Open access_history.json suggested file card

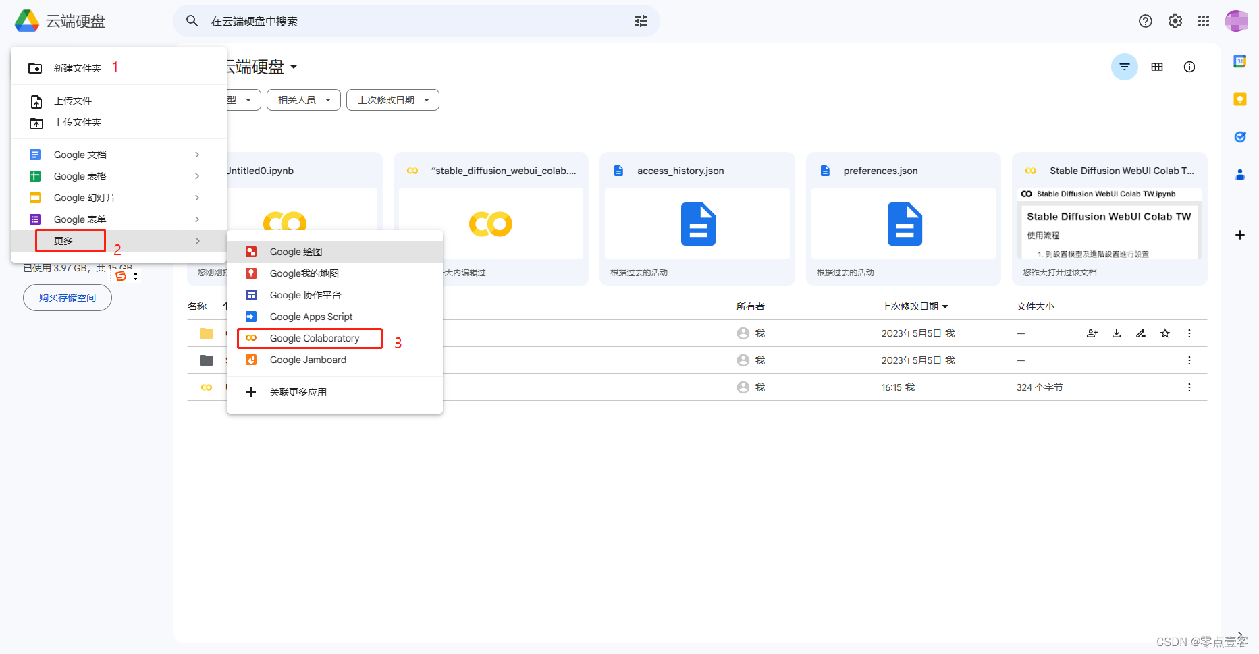697,219
